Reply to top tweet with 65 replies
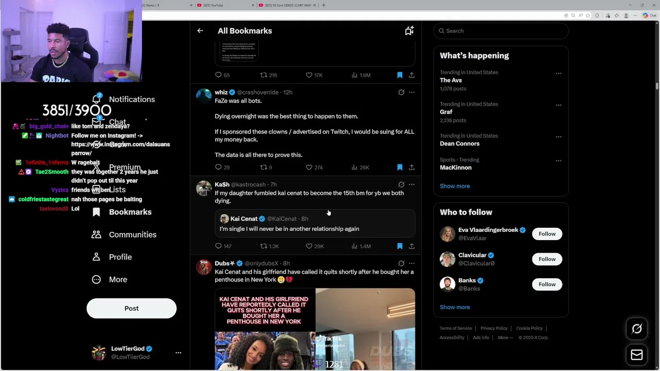Image resolution: width=660 pixels, height=371 pixels. (x=222, y=75)
